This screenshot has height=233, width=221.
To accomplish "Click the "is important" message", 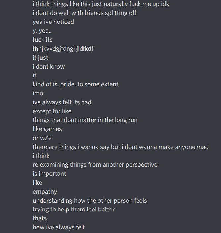I will tap(49, 174).
